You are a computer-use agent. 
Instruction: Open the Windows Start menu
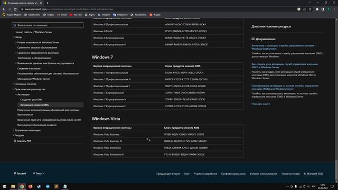4,186
